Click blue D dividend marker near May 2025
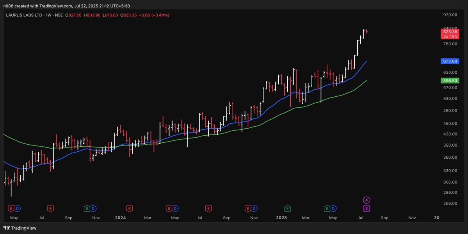The height and width of the screenshot is (234, 468). pos(333,208)
